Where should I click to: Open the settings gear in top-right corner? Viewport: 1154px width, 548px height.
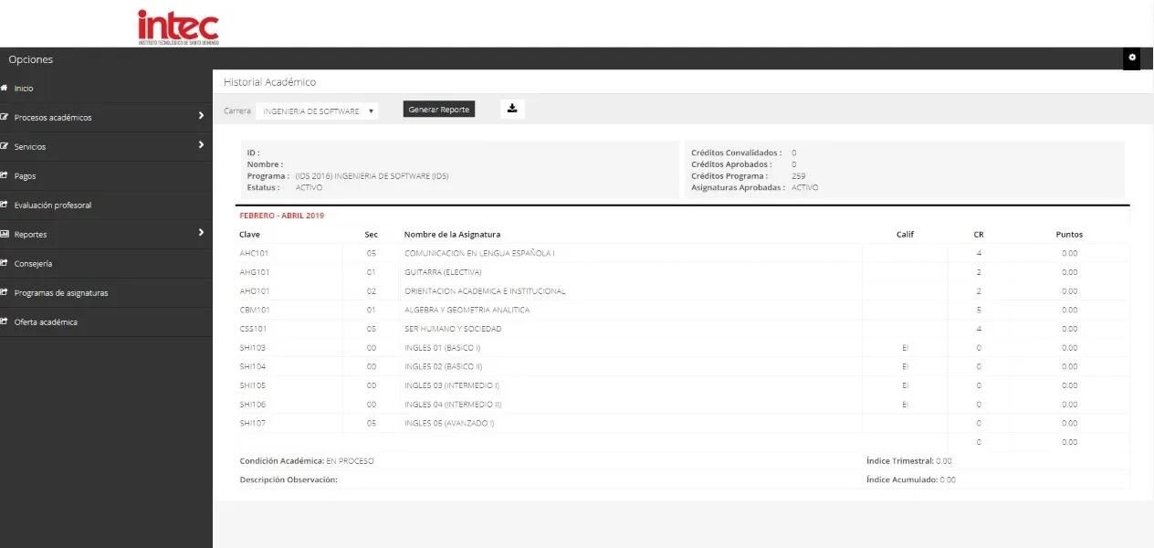(x=1131, y=58)
